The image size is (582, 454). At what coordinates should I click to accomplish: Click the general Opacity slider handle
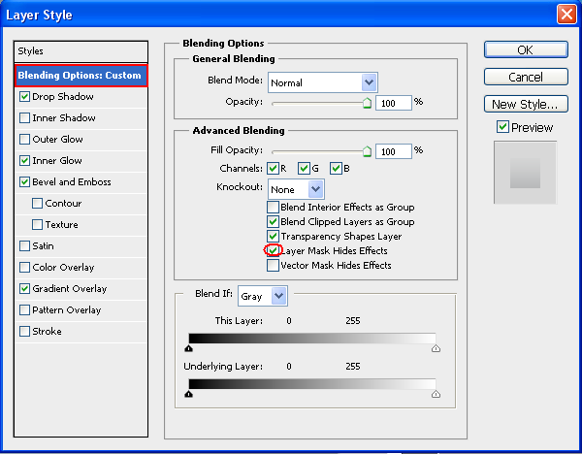click(x=367, y=103)
